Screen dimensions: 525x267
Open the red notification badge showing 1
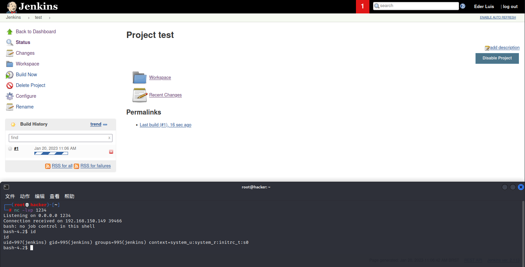coord(363,6)
